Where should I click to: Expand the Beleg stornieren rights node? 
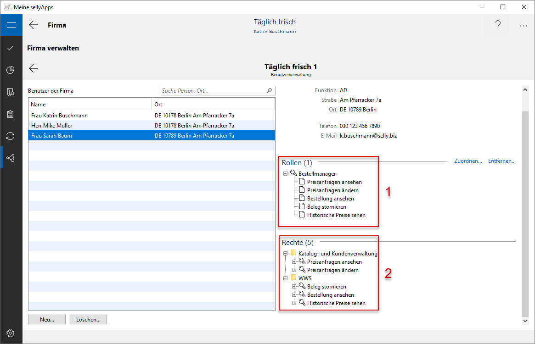294,287
